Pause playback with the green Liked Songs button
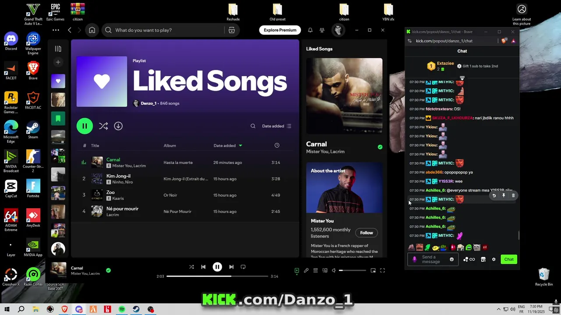 pyautogui.click(x=85, y=126)
